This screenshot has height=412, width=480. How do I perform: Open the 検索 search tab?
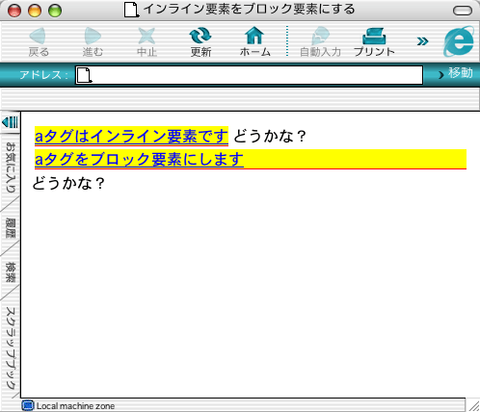(11, 272)
